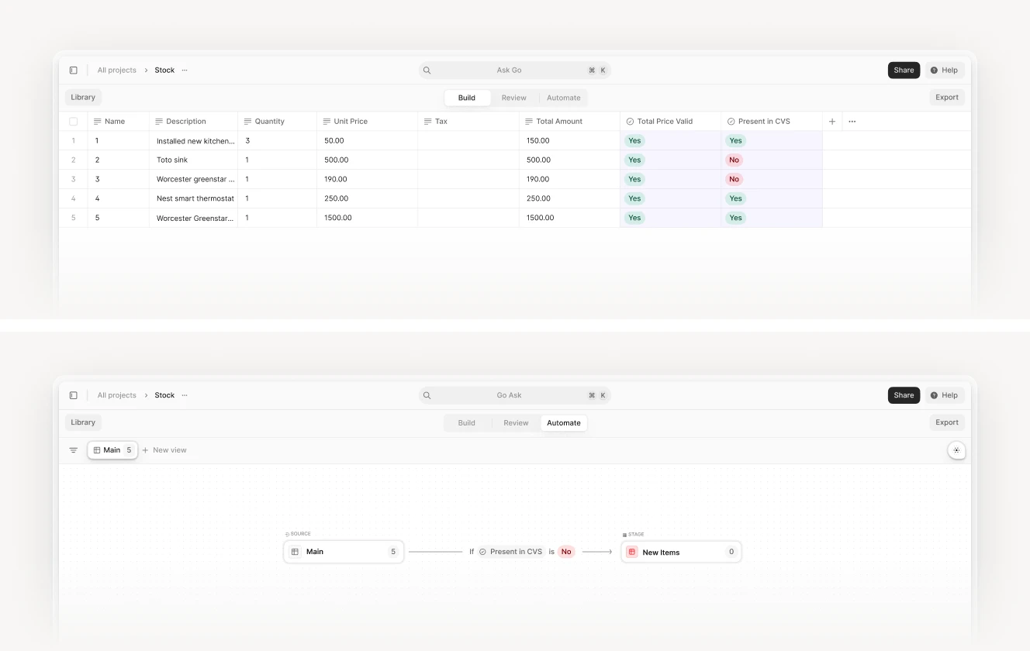
Task: Click the red icon in the New Items stage
Action: pos(632,552)
